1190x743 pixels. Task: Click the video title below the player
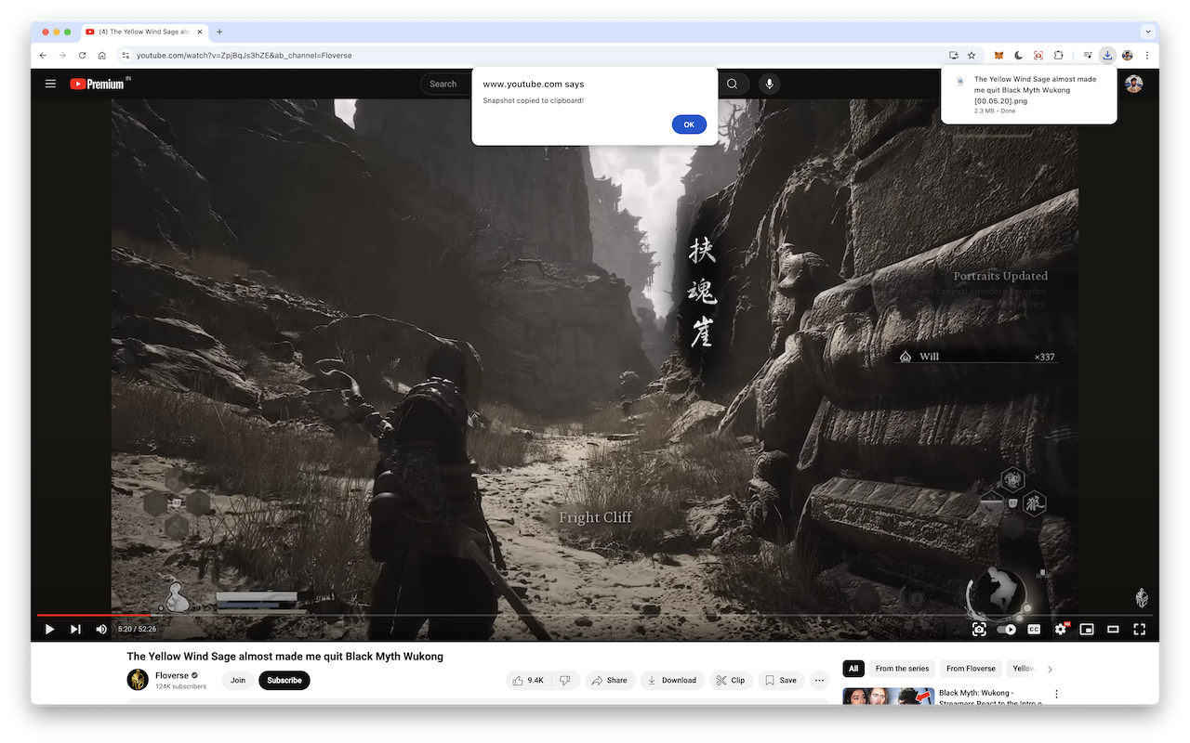285,656
